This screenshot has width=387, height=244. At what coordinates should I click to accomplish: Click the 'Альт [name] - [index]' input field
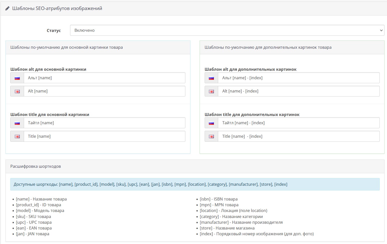(298, 78)
